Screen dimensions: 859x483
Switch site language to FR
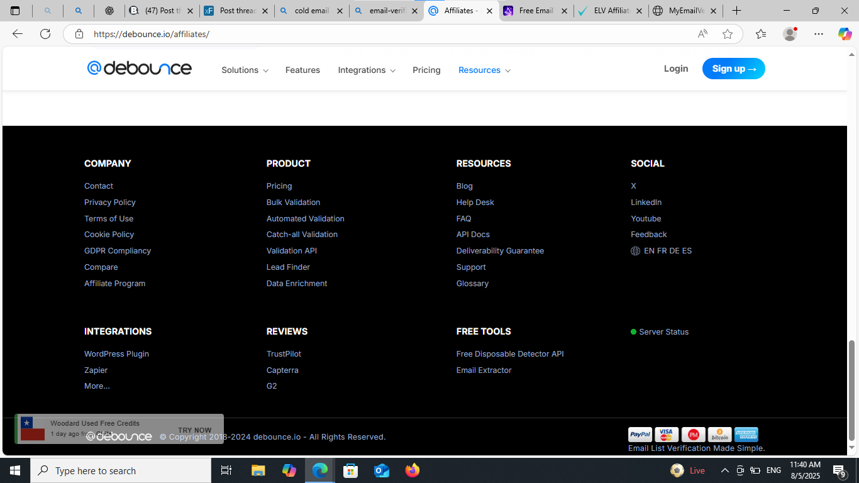662,251
